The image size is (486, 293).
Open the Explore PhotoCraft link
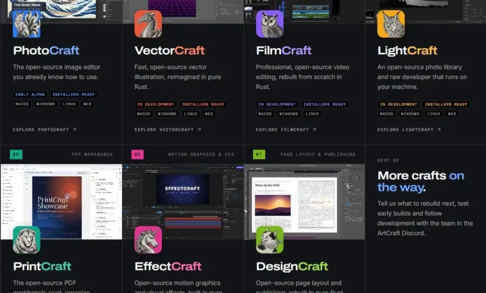tap(44, 130)
